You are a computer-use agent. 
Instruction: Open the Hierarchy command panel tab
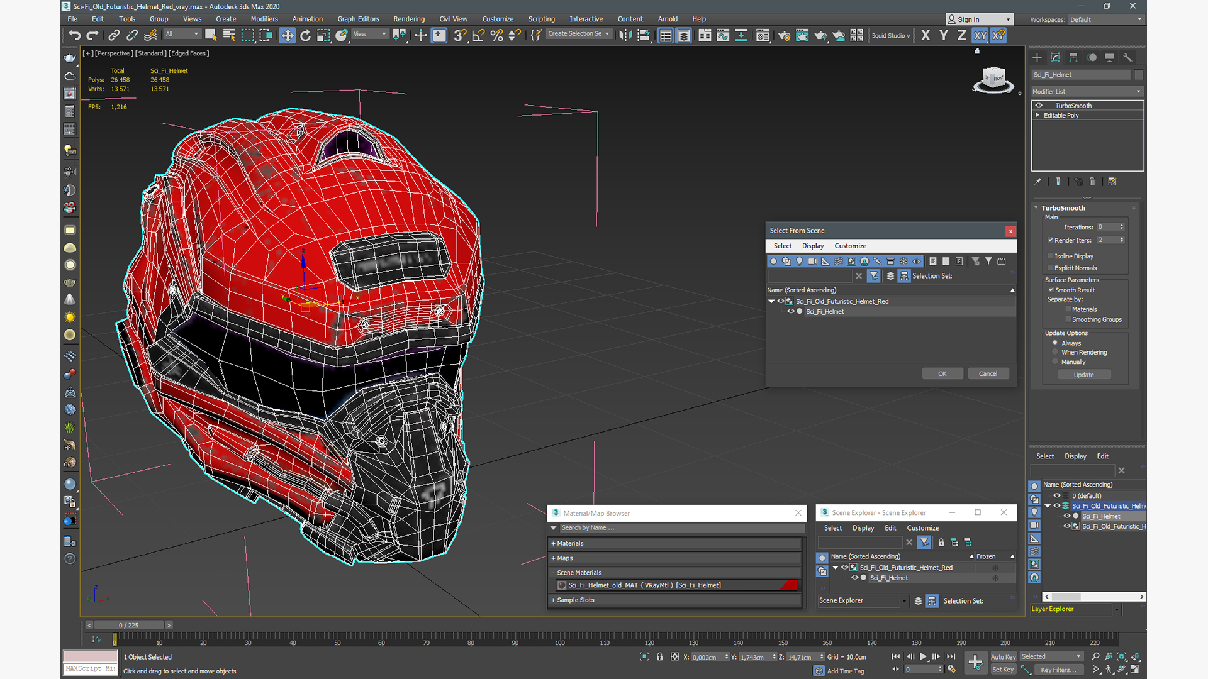(x=1073, y=57)
